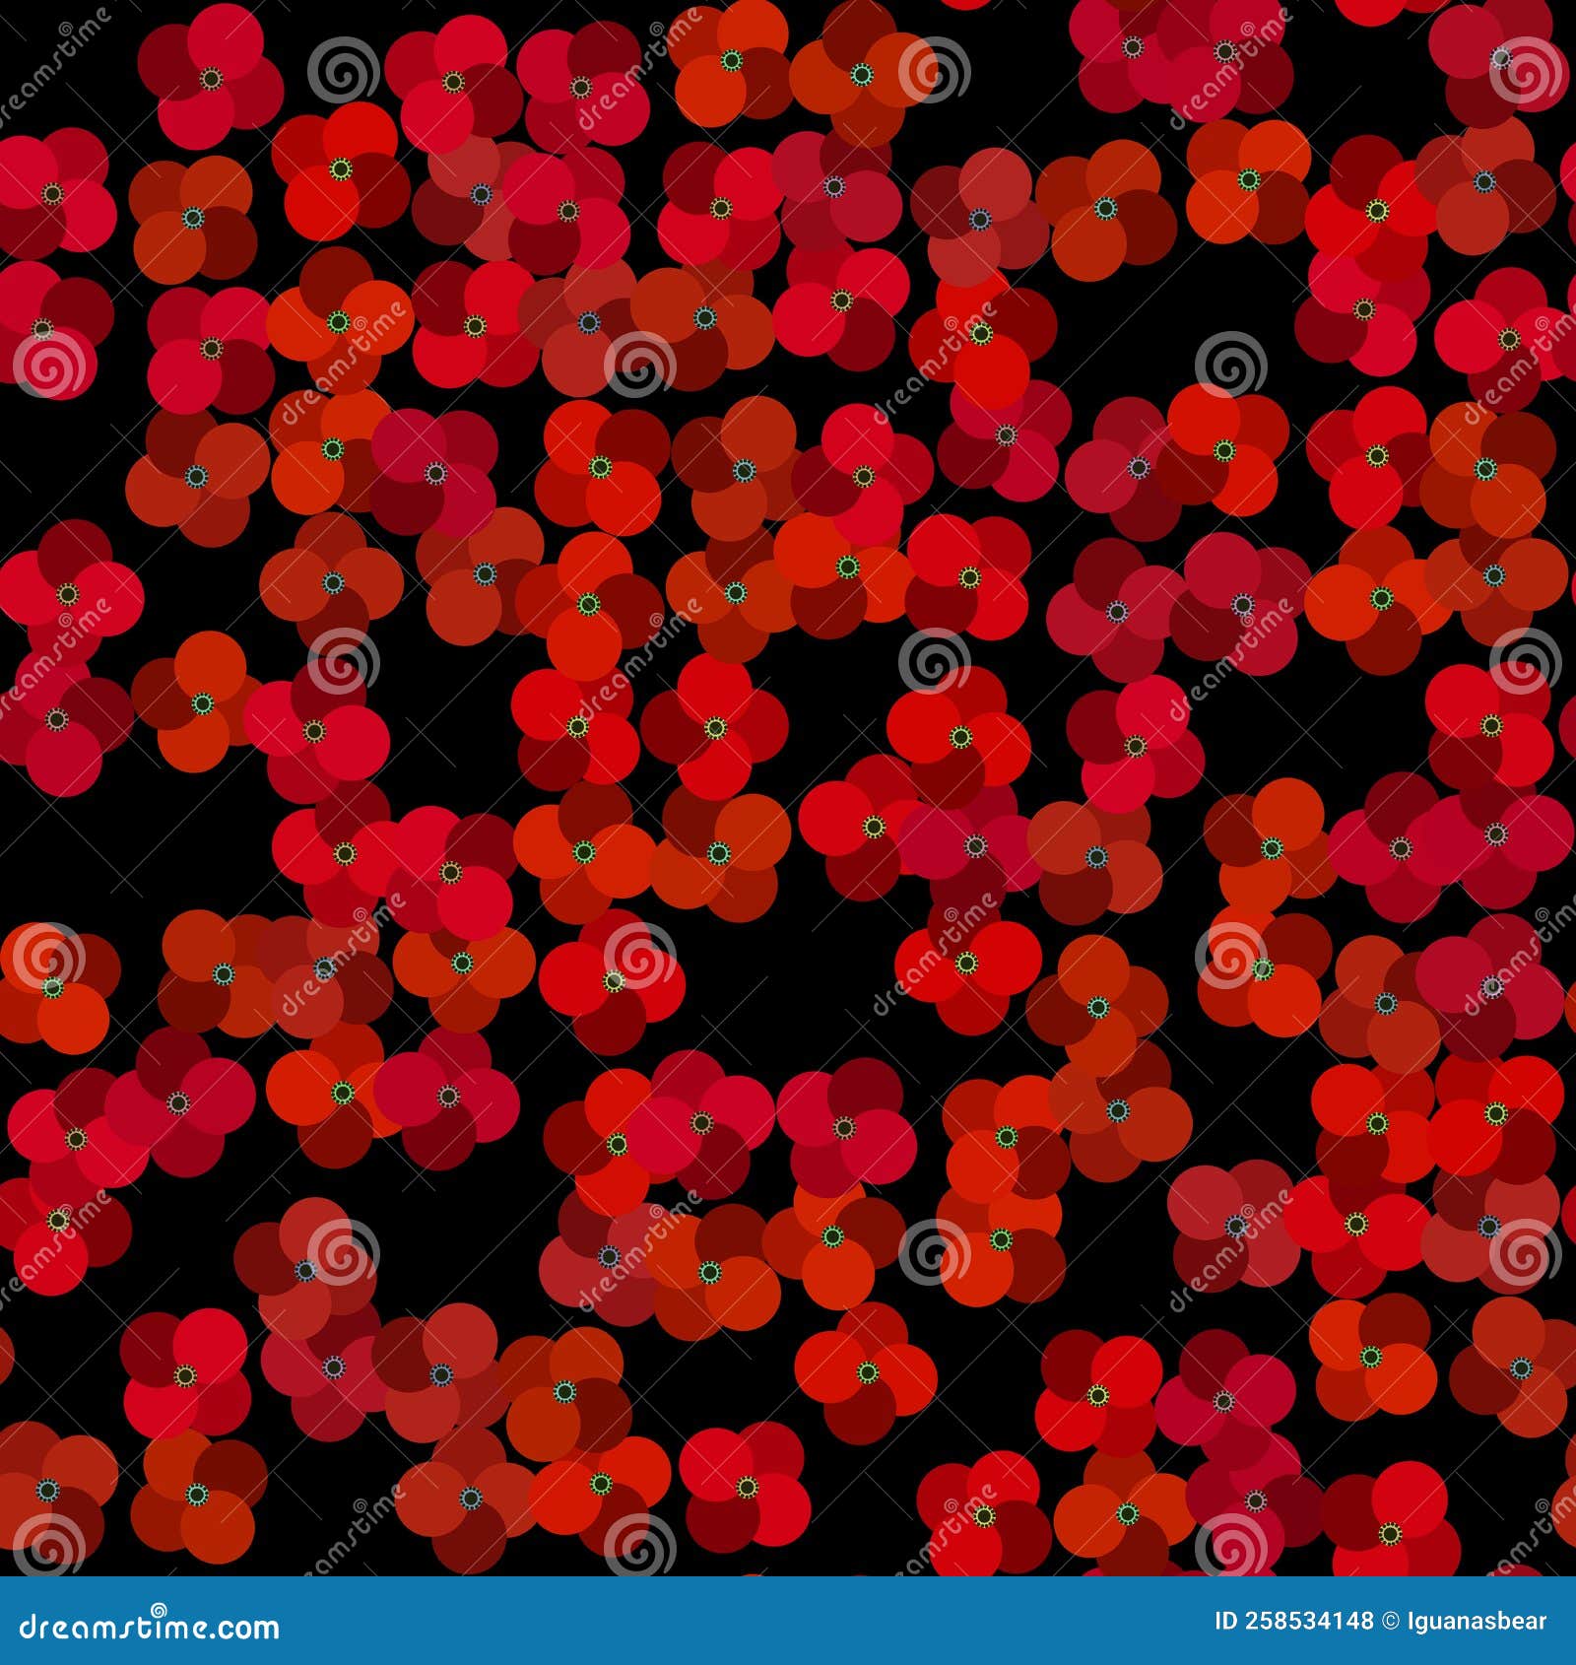Click a green flower-center icon near top edge

tap(733, 61)
